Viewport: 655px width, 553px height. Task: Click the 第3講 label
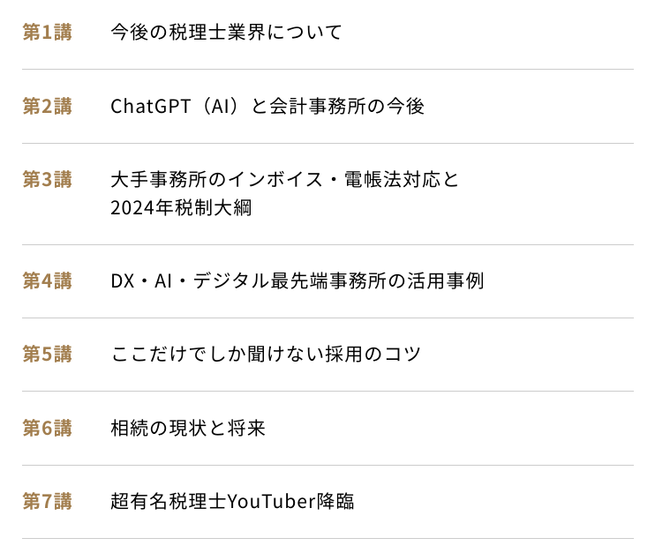(x=47, y=179)
